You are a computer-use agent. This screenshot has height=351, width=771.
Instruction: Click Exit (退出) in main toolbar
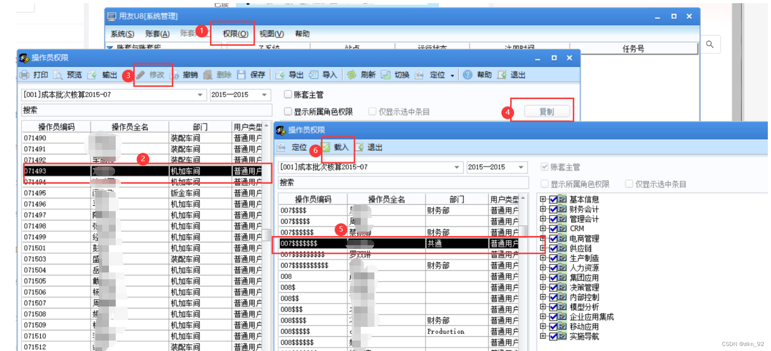[512, 75]
